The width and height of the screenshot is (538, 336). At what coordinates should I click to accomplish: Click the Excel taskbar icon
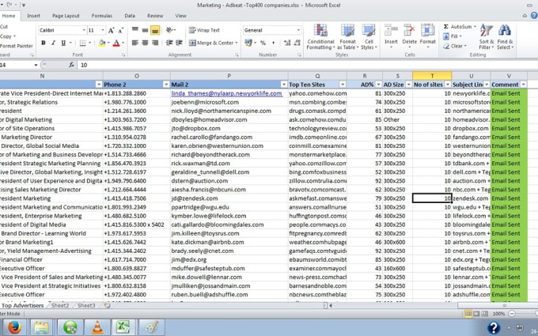click(x=123, y=327)
